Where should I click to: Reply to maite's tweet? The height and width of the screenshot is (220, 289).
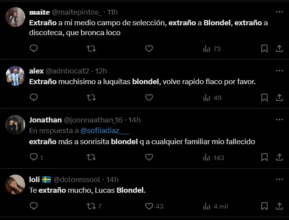(x=34, y=49)
